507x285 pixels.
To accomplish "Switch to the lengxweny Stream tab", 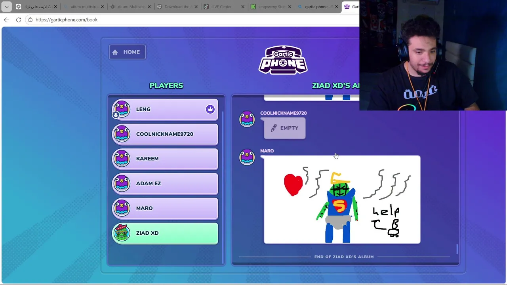I will coord(271,7).
